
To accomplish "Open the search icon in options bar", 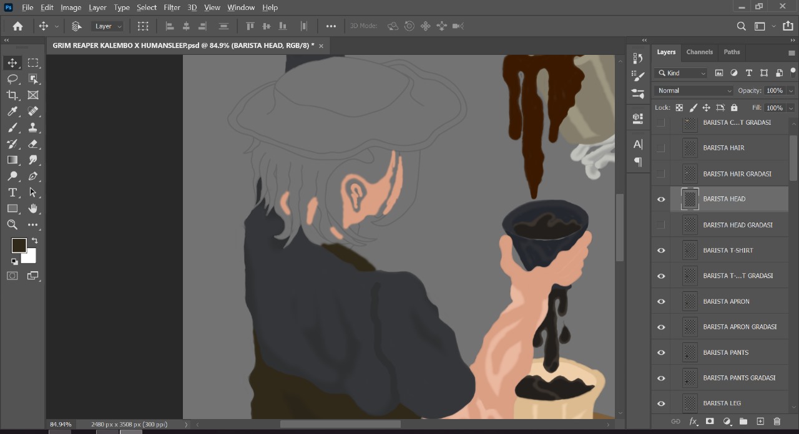I will pos(742,26).
